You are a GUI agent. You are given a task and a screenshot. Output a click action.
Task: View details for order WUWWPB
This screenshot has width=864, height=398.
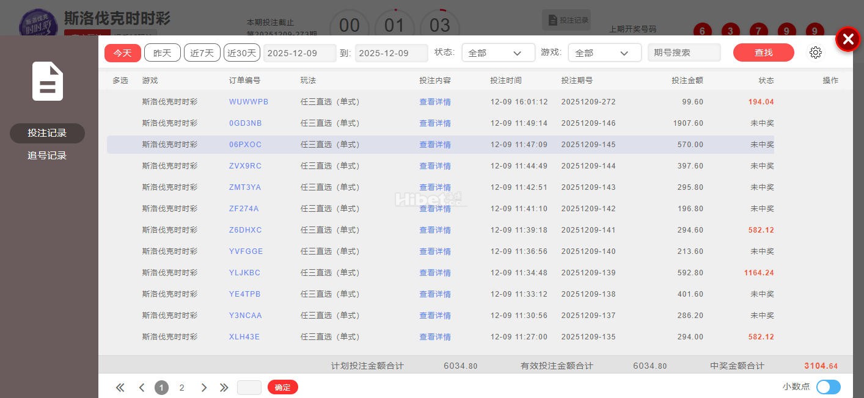coord(434,102)
